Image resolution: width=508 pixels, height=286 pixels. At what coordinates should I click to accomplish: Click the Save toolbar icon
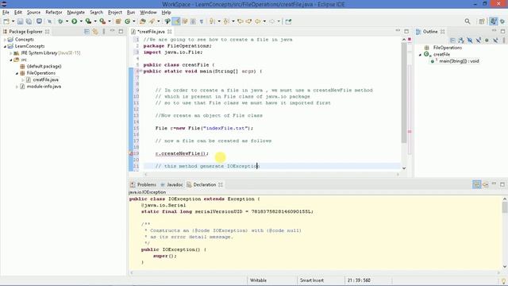pos(20,21)
